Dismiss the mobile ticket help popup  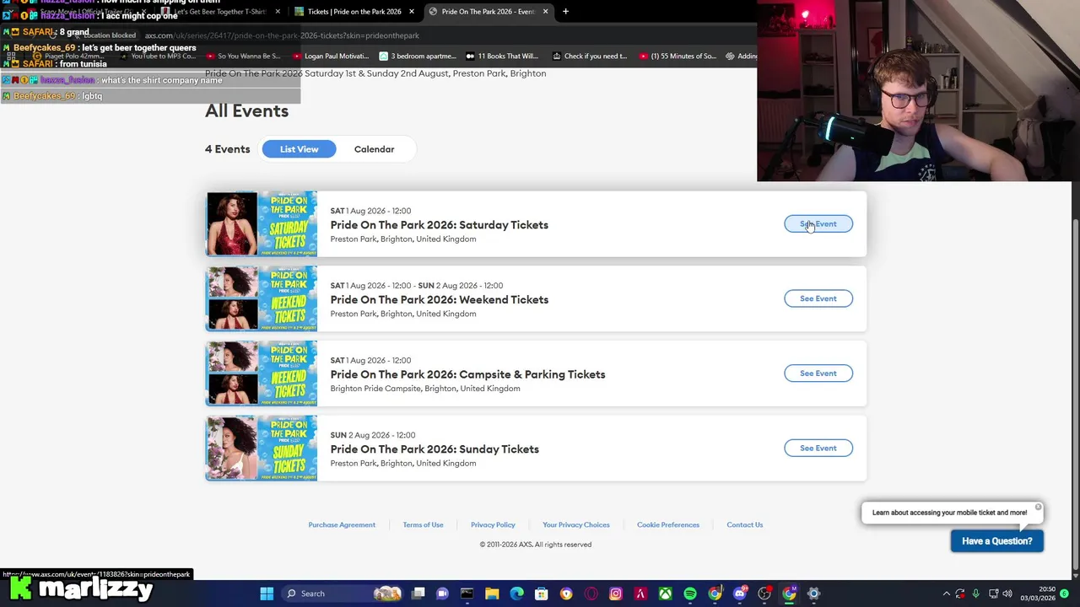click(x=1038, y=508)
